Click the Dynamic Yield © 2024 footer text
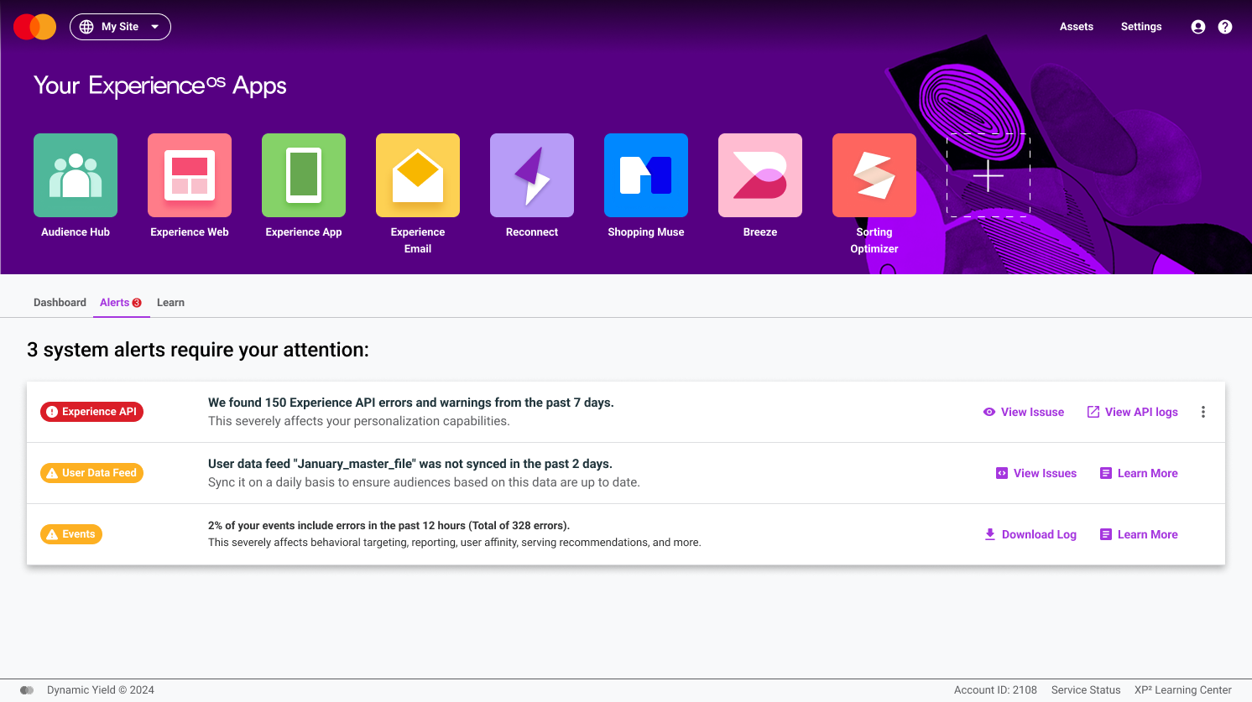 point(101,690)
